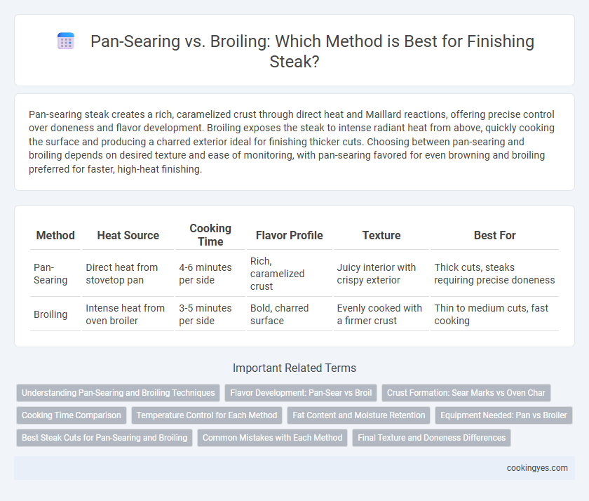Image resolution: width=589 pixels, height=501 pixels.
Task: Click the Method column header
Action: (x=55, y=235)
